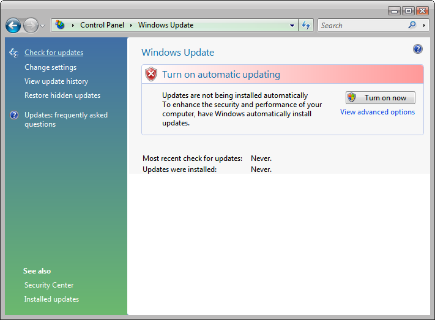Click the blue Help icon at top right

(417, 49)
